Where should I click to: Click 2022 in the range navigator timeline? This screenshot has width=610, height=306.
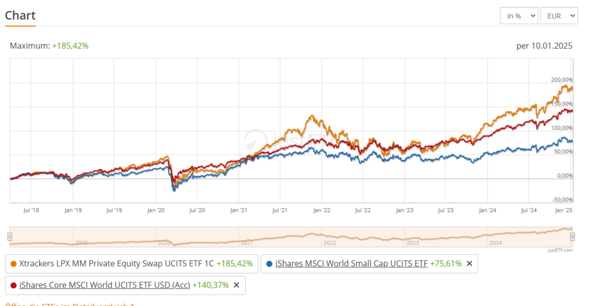point(329,243)
